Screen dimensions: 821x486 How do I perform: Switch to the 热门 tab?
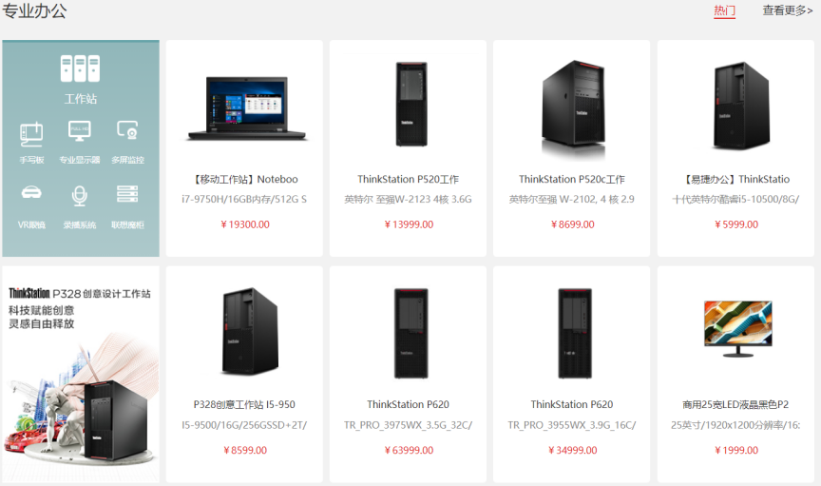coord(725,10)
